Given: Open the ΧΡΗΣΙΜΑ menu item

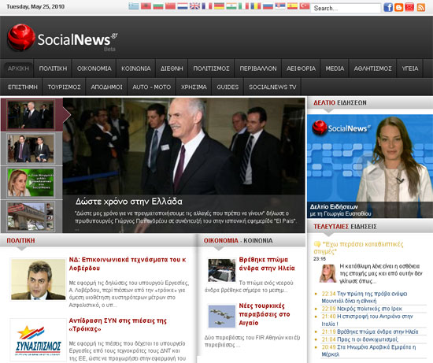Looking at the screenshot, I should point(194,87).
